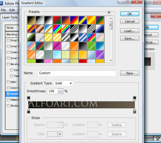161x143 pixels.
Task: Select the black-to-gold first preset gradient
Action: [31, 20]
